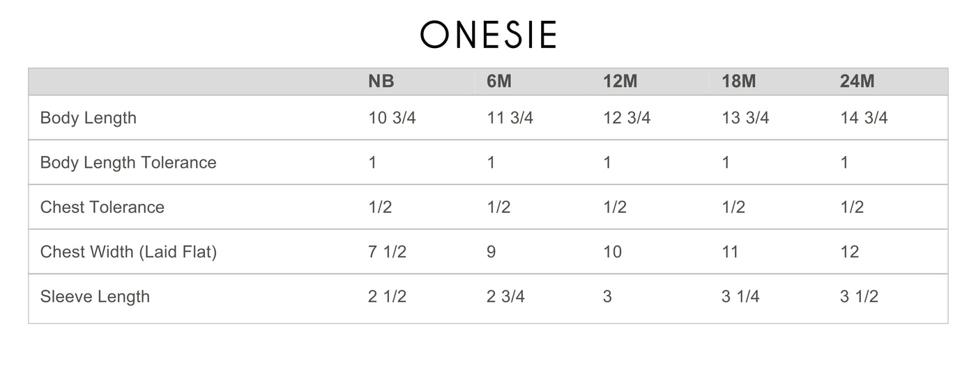Select the 24M sleeve length value 3 1/2
The image size is (976, 378).
click(859, 296)
